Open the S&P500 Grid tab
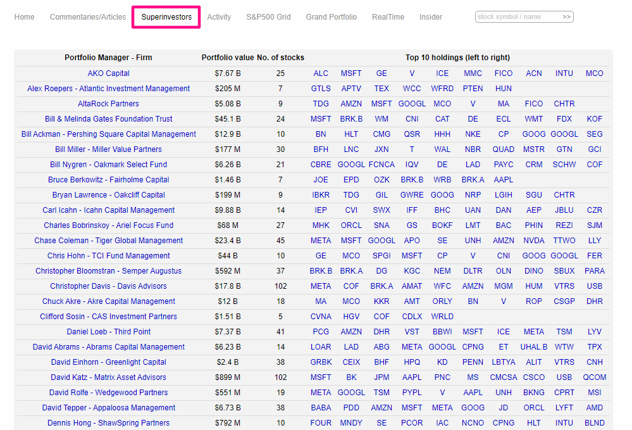Image resolution: width=632 pixels, height=430 pixels. [x=268, y=17]
